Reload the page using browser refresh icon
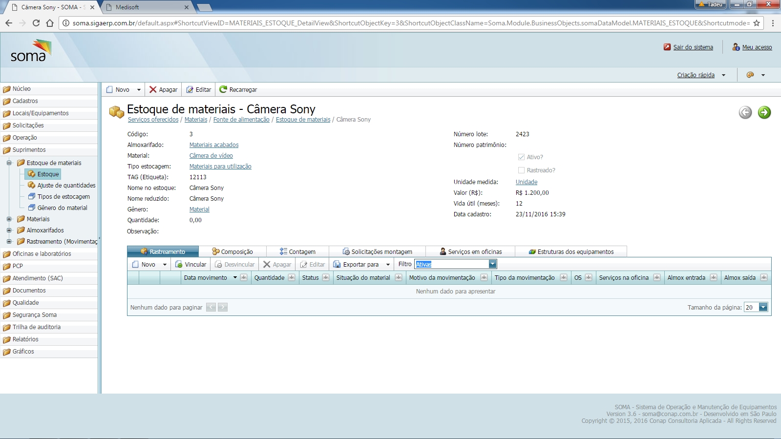 pos(36,23)
